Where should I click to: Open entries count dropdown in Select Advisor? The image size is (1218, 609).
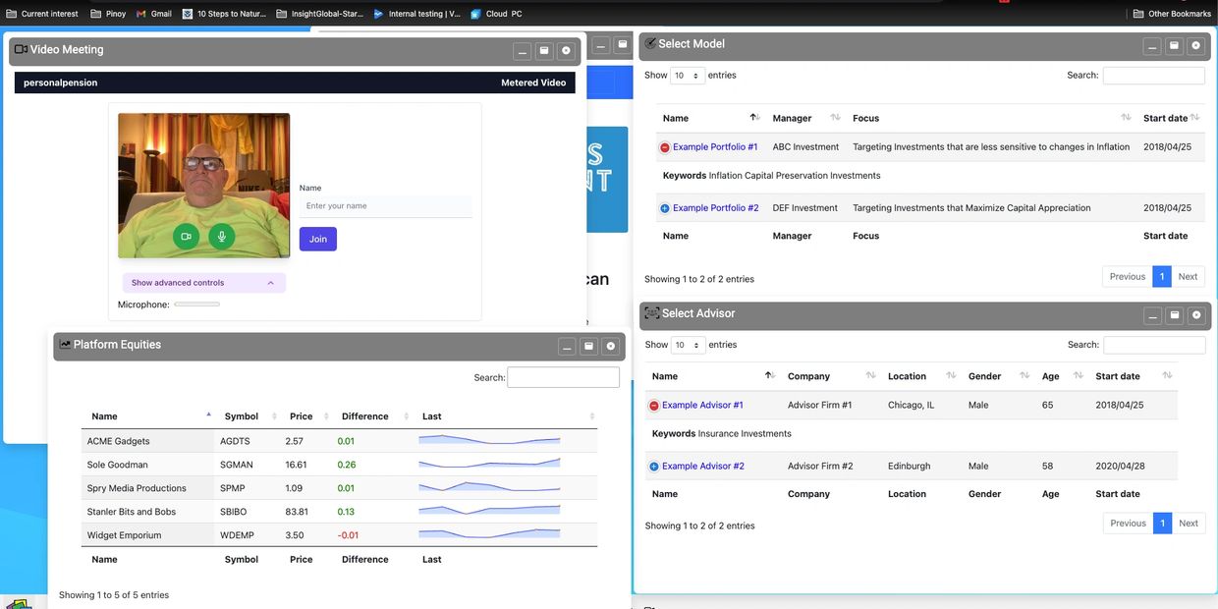pos(688,346)
